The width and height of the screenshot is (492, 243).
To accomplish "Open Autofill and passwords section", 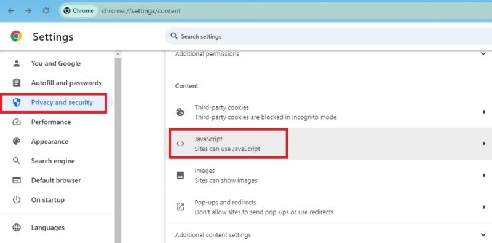I will pyautogui.click(x=66, y=83).
